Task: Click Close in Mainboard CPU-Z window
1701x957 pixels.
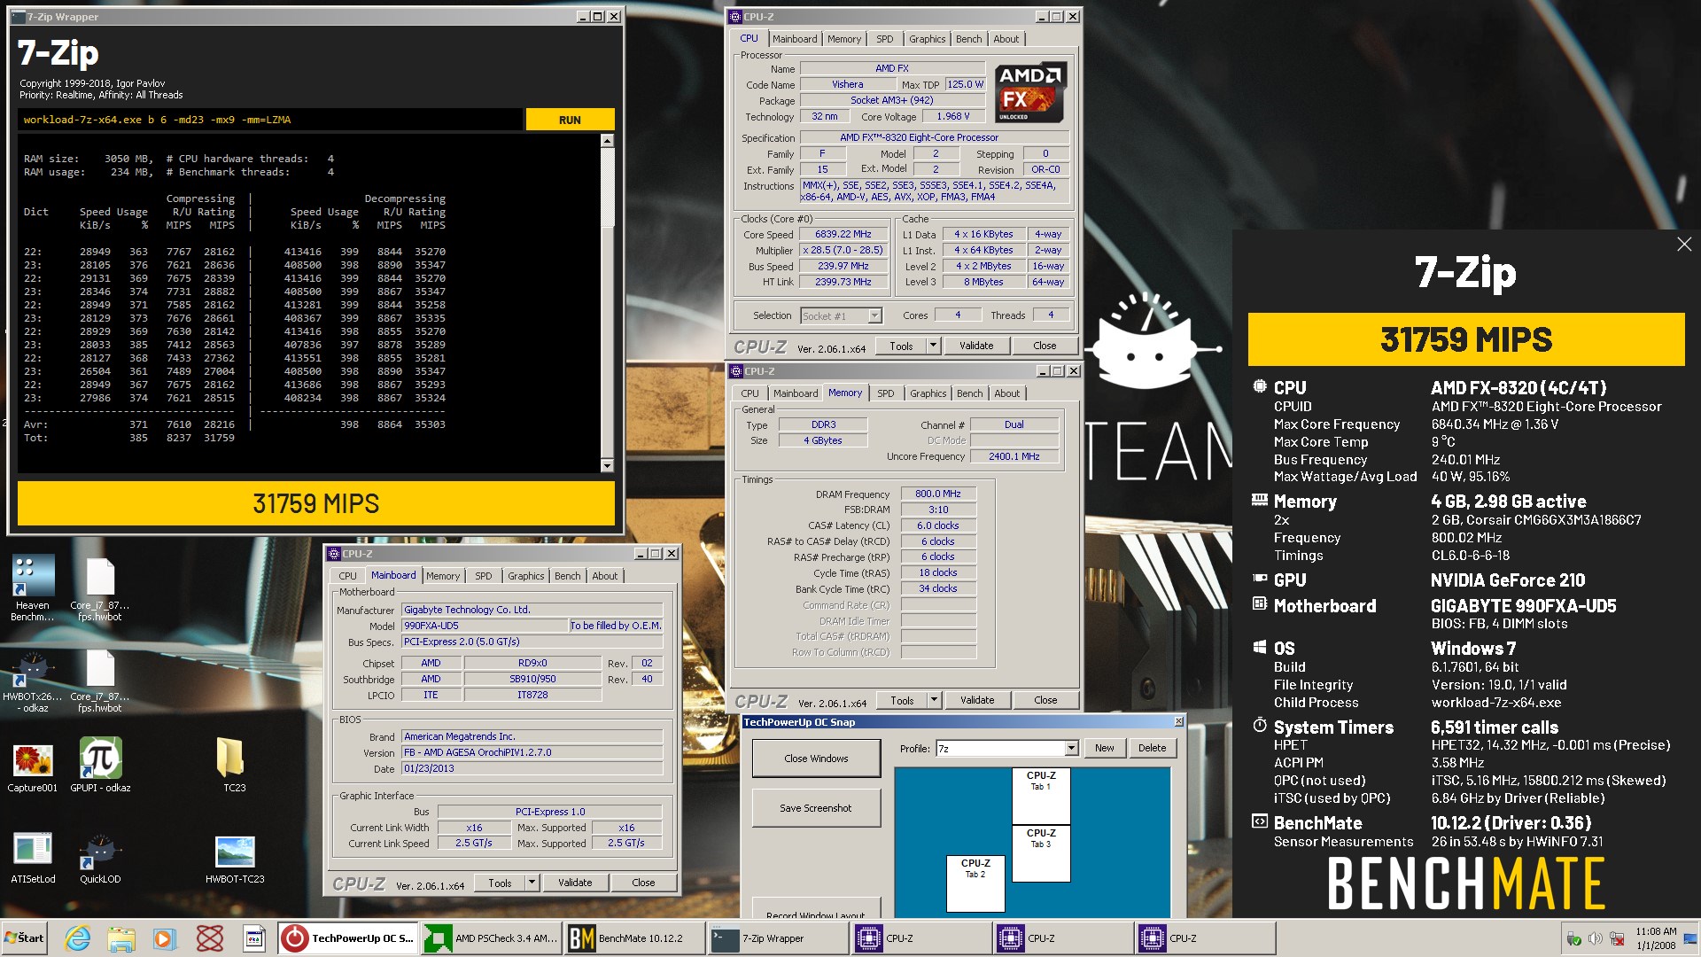Action: (643, 883)
